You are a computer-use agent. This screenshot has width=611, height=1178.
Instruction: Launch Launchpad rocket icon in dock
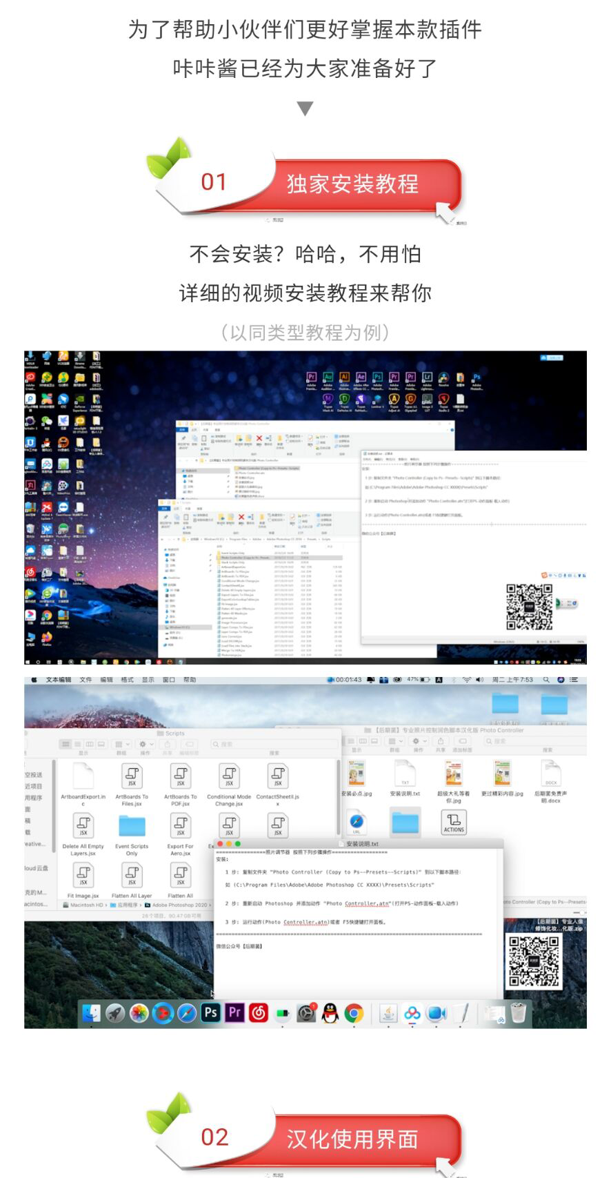(115, 1013)
